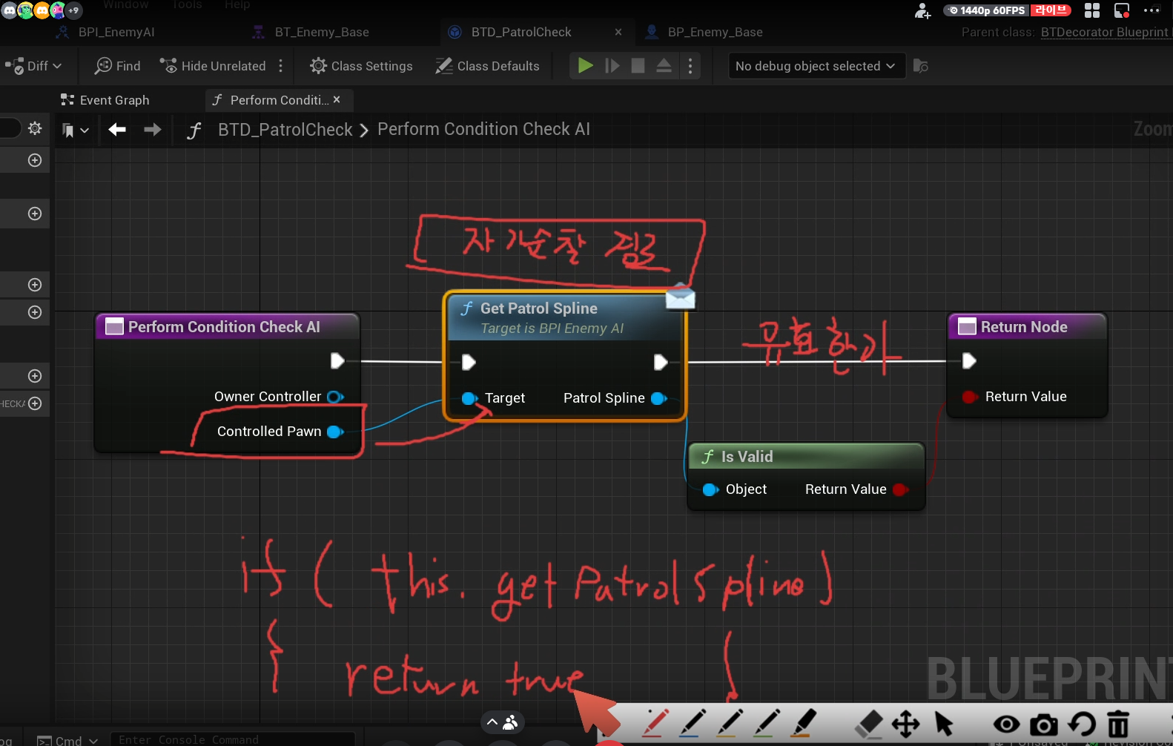The height and width of the screenshot is (746, 1173).
Task: Select the green pen drawing tool
Action: [x=766, y=724]
